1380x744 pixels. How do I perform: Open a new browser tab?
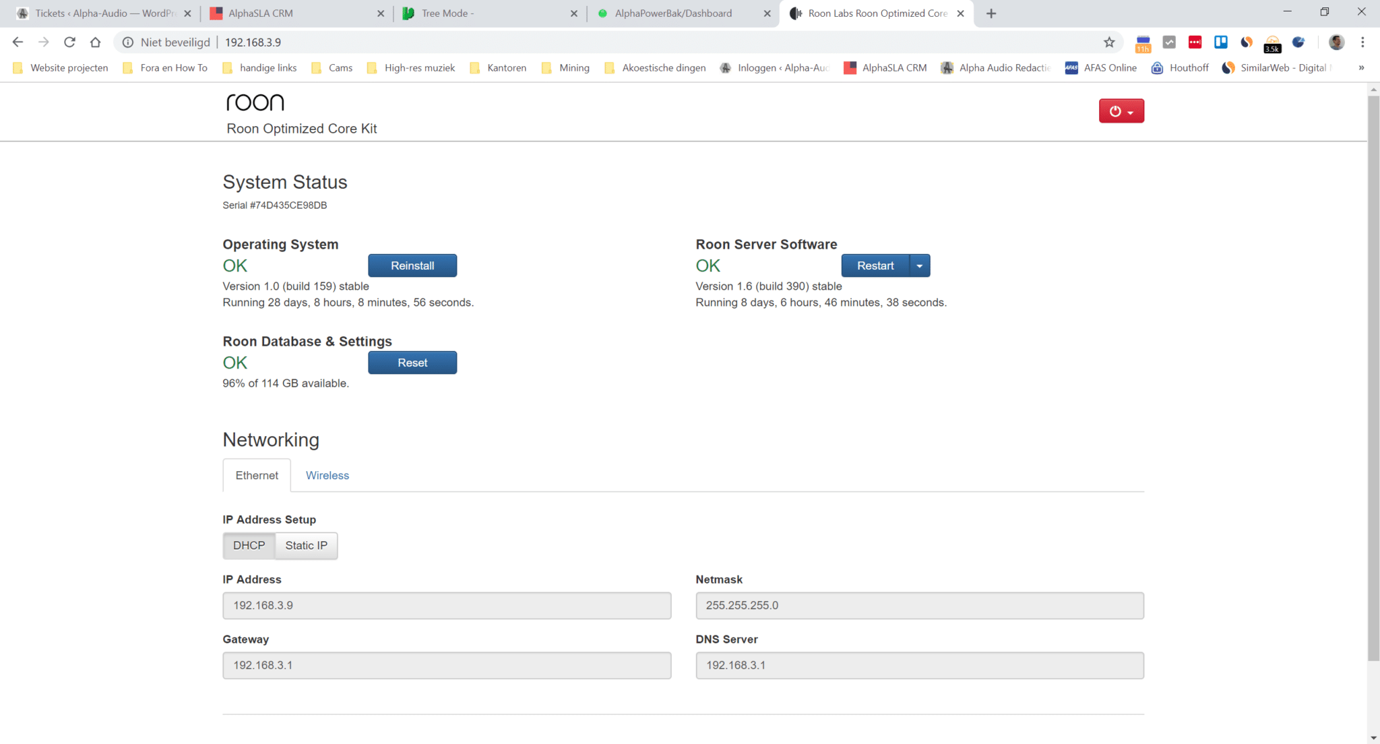(x=991, y=13)
